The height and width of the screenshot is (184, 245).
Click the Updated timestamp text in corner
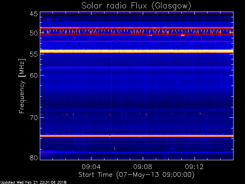33,182
